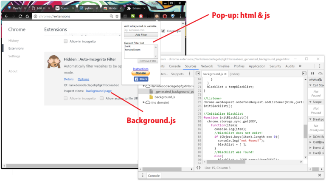Open the Application panel in DevTools
Viewport: 326px width, 181px height.
257,66
